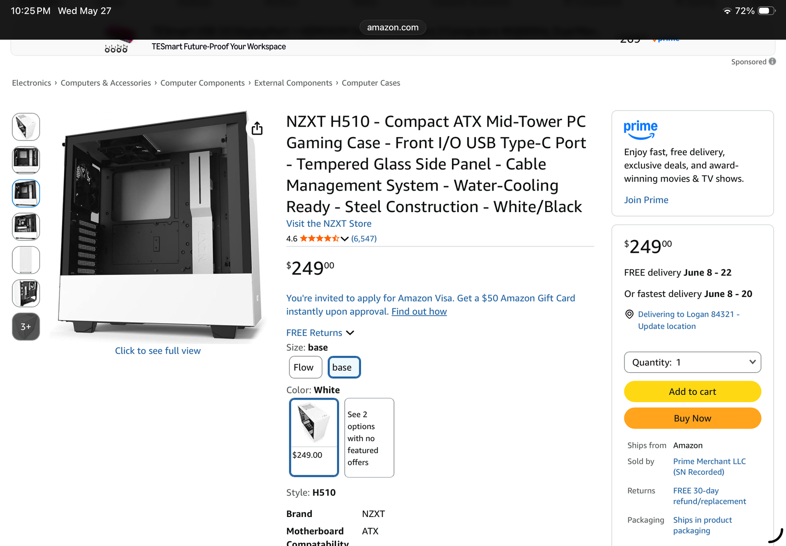Open FREE 30-day refund/replacement link
This screenshot has height=546, width=786.
(x=709, y=496)
